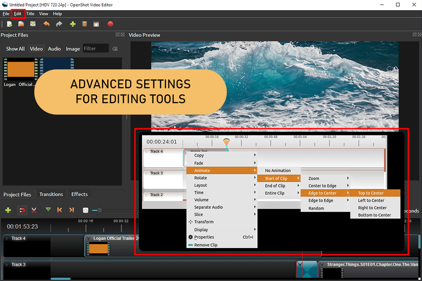Viewport: 422px width, 281px height.
Task: Toggle the magnet snapping tool
Action: pos(22,210)
